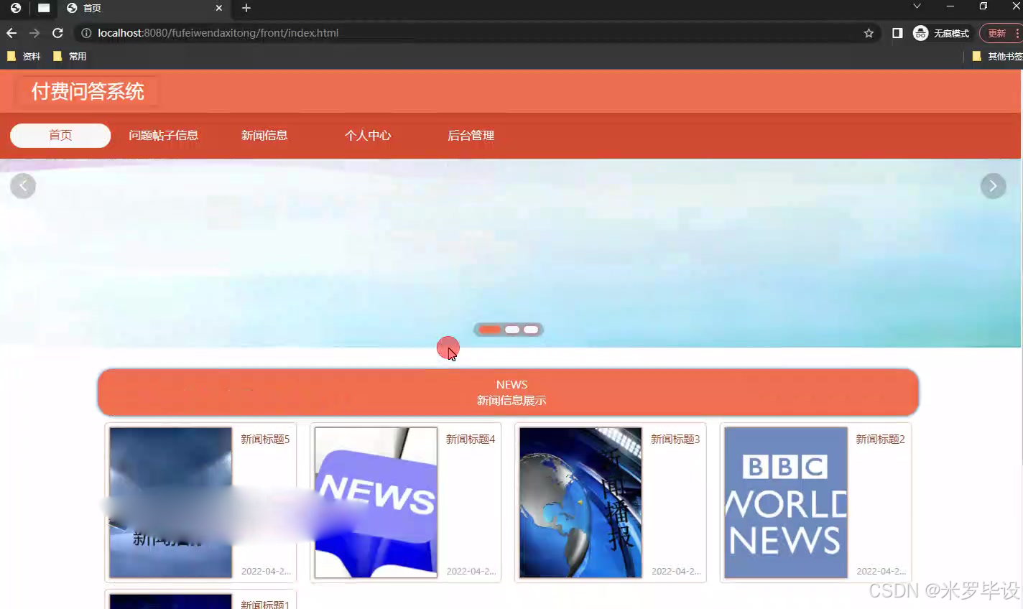Click the date under 新闻标题4
Image resolution: width=1023 pixels, height=609 pixels.
click(x=471, y=572)
